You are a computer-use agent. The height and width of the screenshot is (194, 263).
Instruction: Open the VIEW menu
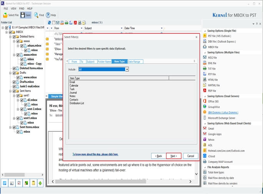[13, 8]
